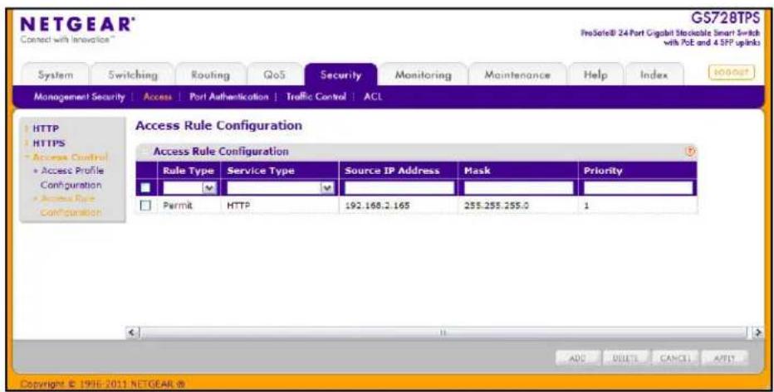Click the GS728TPS model name

point(725,18)
